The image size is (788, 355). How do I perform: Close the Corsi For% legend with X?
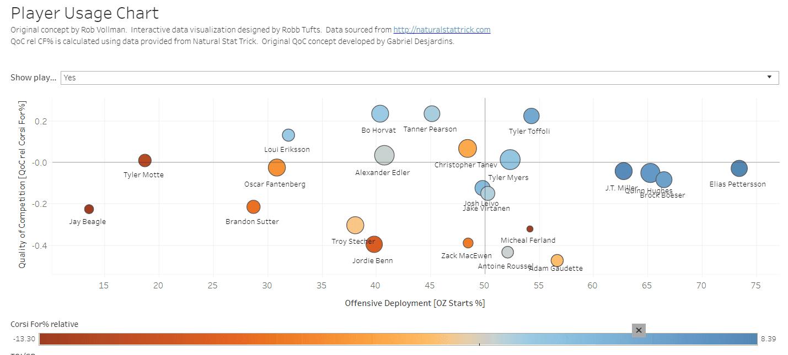(x=639, y=330)
